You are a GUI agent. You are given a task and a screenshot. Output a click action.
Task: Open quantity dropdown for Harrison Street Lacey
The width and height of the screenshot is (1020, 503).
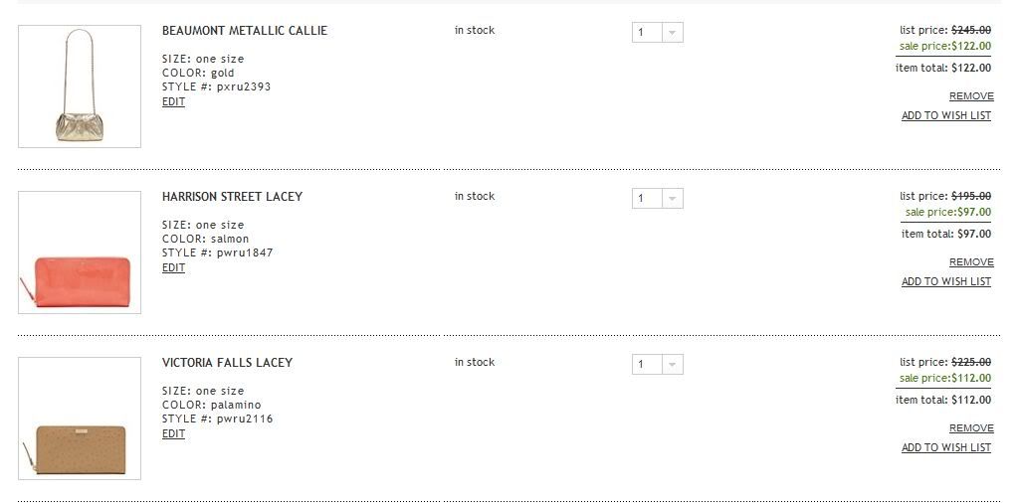coord(673,199)
